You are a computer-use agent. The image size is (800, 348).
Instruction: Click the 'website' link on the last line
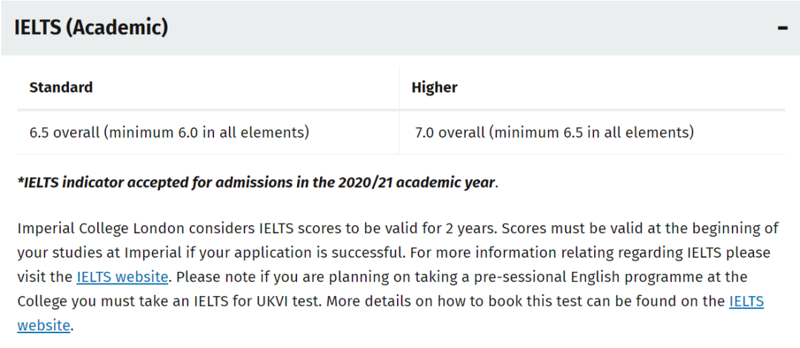pyautogui.click(x=44, y=325)
